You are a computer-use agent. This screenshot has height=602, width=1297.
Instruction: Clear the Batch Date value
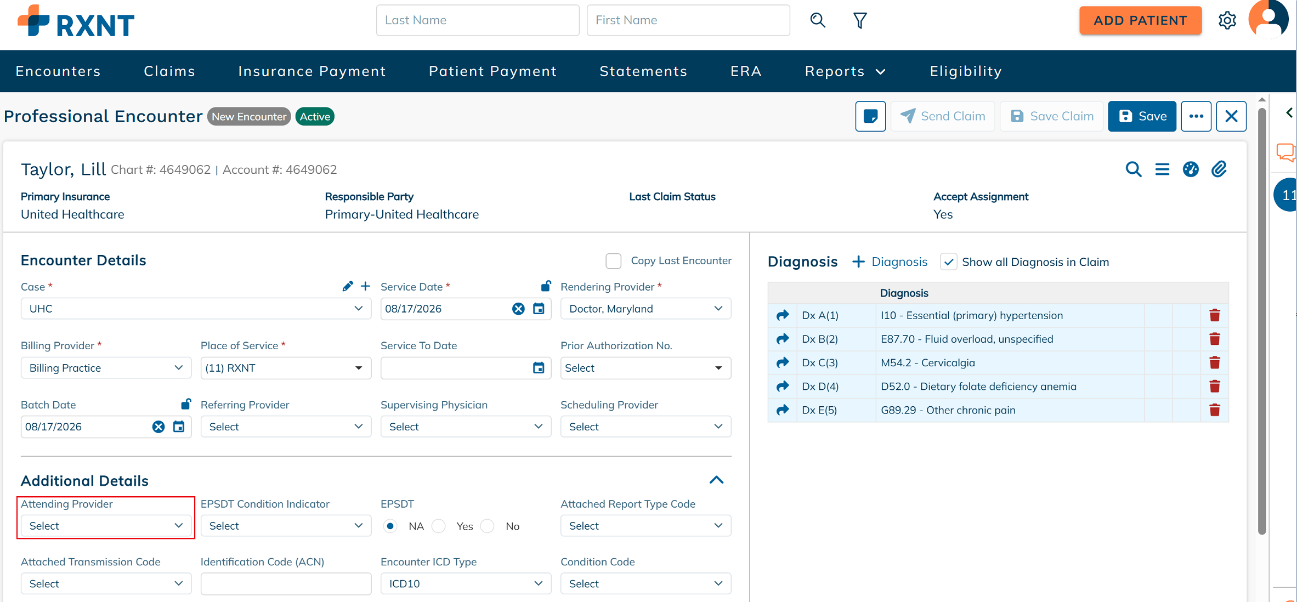[x=158, y=427]
